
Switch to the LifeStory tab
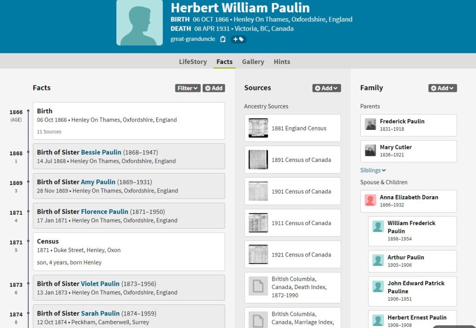click(193, 62)
